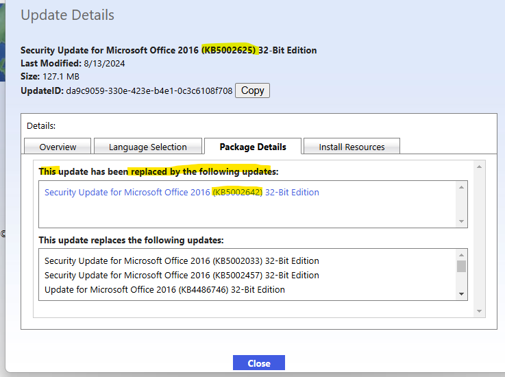Image resolution: width=505 pixels, height=377 pixels.
Task: Select the Package Details tab
Action: [x=253, y=147]
